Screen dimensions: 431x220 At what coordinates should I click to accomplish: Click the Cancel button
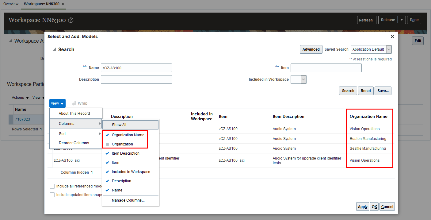[x=387, y=207]
